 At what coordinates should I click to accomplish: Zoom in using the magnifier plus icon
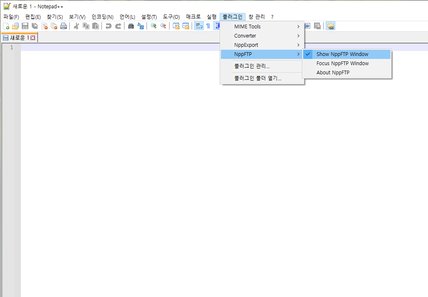[x=154, y=26]
